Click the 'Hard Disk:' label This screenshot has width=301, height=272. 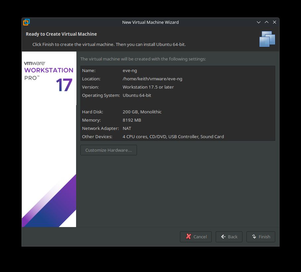pos(93,112)
